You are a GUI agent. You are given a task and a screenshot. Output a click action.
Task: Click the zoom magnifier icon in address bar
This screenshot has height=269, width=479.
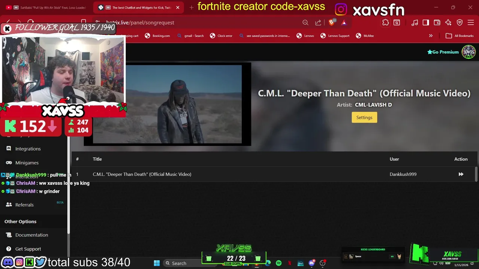(305, 22)
